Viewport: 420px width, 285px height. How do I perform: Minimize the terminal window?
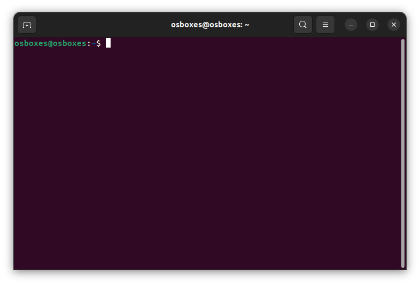[x=351, y=25]
